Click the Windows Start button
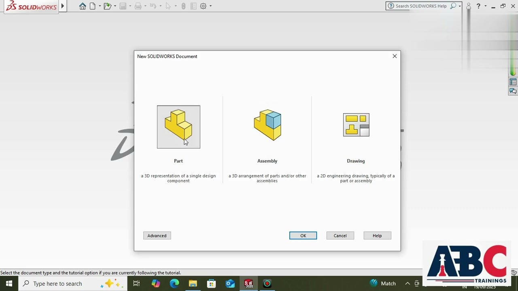Viewport: 518px width, 291px height. tap(9, 284)
